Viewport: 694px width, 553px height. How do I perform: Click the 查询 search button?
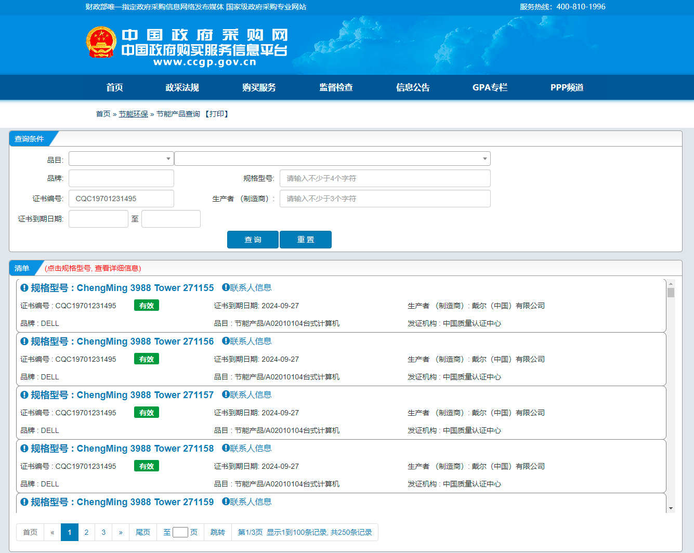pyautogui.click(x=253, y=240)
